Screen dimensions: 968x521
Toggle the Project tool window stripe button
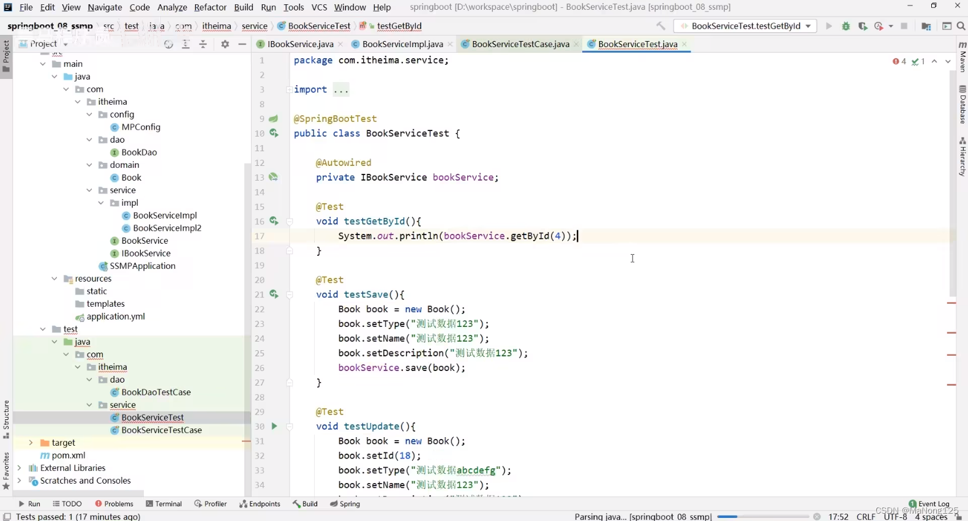pyautogui.click(x=6, y=56)
